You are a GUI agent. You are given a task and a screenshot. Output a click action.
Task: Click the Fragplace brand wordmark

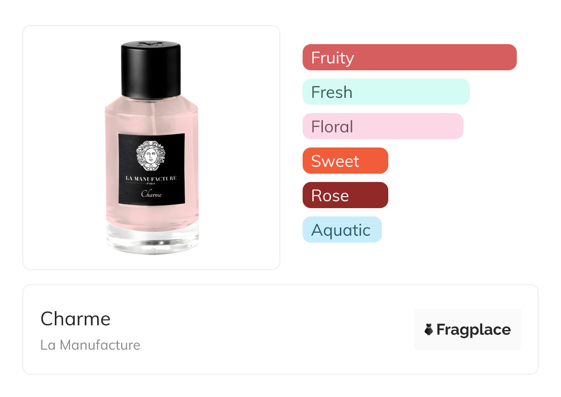point(473,329)
